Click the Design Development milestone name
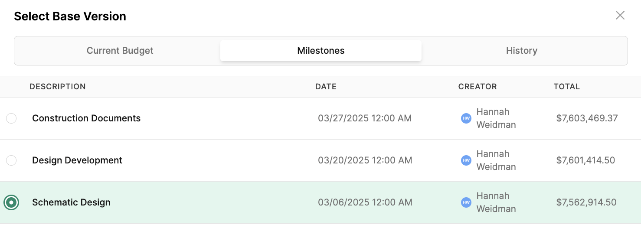641x238 pixels. coord(77,160)
